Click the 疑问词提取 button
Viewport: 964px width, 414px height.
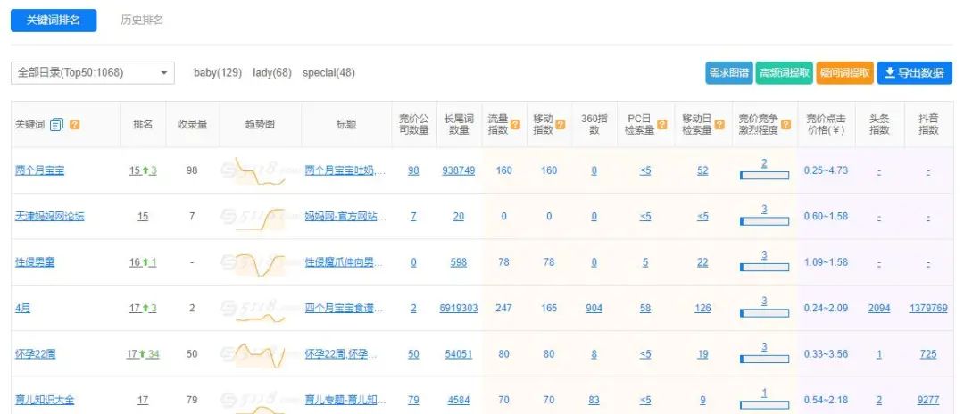point(844,72)
